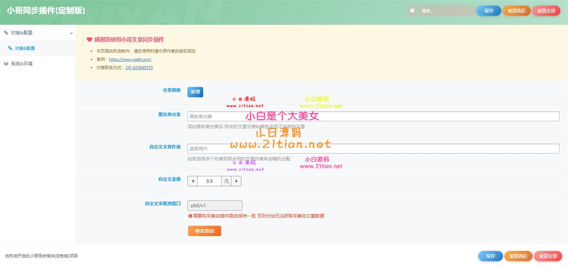Click the icon next to 系统&环境
The height and width of the screenshot is (266, 568).
(x=6, y=63)
